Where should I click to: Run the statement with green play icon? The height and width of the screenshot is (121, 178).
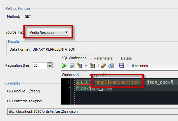coord(64,66)
